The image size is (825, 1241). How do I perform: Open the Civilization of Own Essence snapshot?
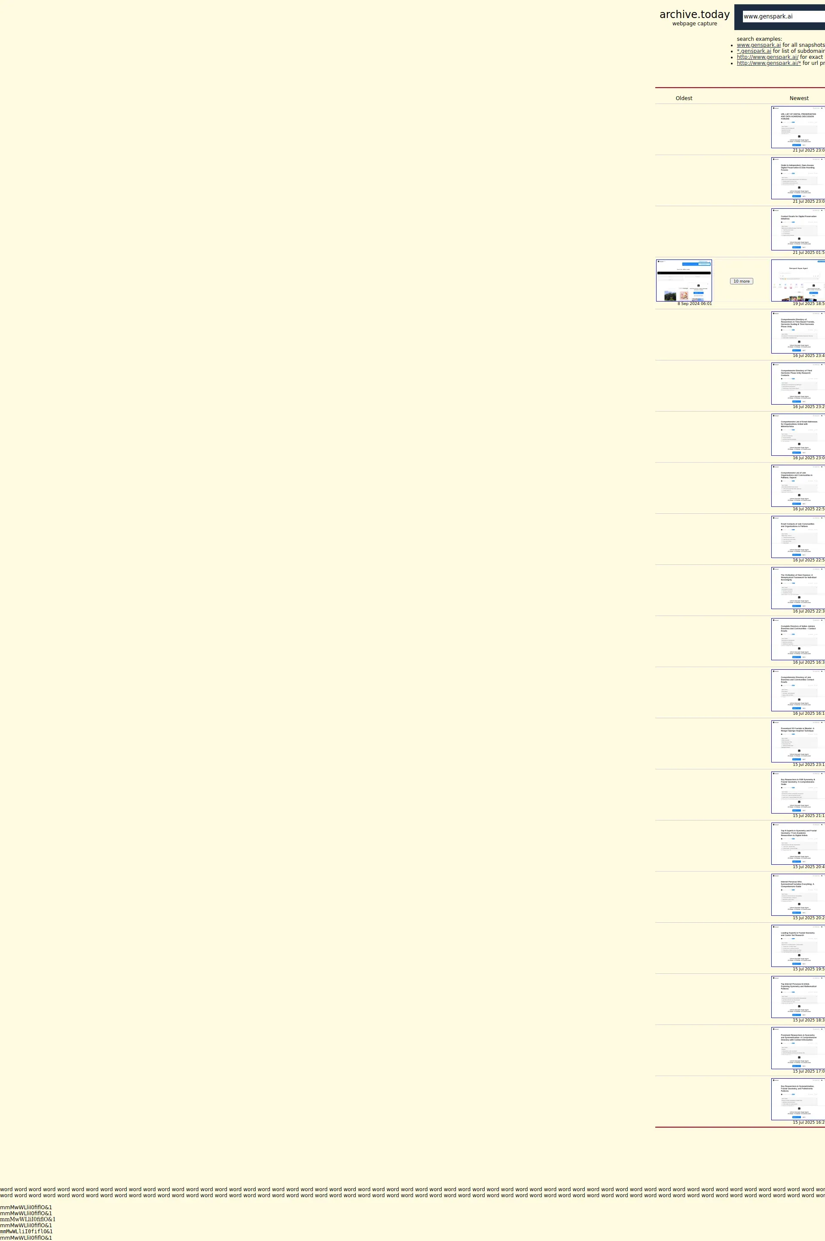point(797,588)
